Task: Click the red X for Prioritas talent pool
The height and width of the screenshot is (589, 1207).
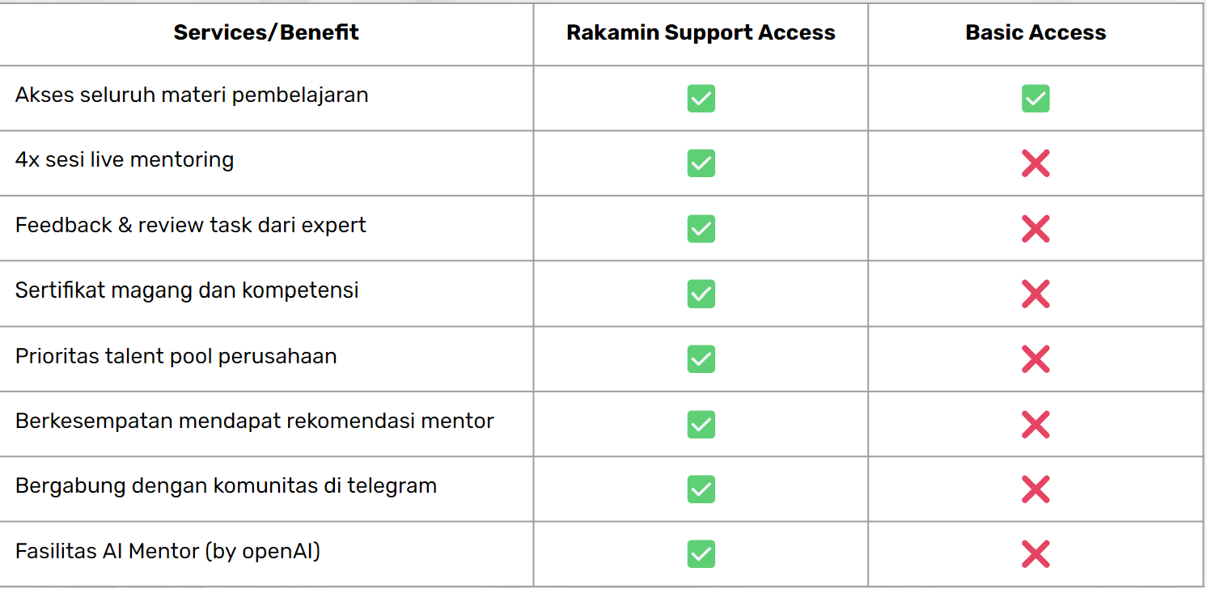Action: 1035,358
